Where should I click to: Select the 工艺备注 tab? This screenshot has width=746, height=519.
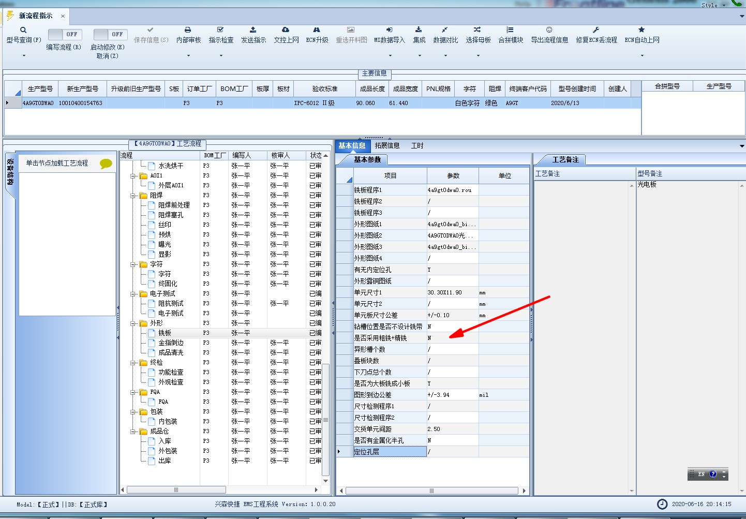pos(565,160)
